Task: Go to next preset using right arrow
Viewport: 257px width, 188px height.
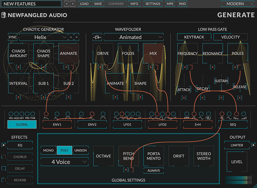Action: point(73,4)
